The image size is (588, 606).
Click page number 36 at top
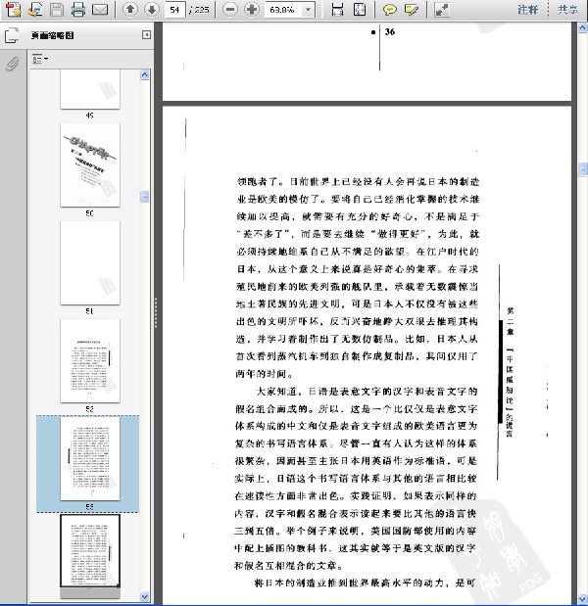[390, 32]
